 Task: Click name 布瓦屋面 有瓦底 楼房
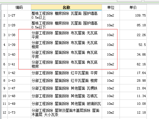click(x=66, y=64)
